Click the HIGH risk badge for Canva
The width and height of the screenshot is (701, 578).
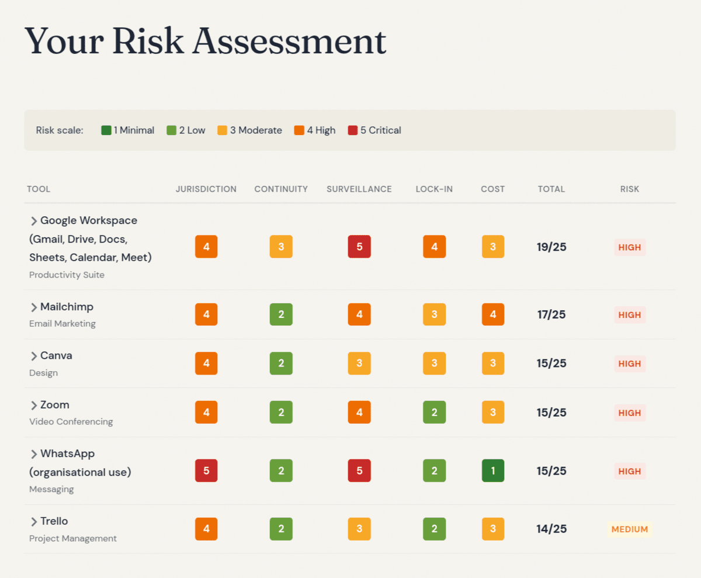(x=630, y=363)
